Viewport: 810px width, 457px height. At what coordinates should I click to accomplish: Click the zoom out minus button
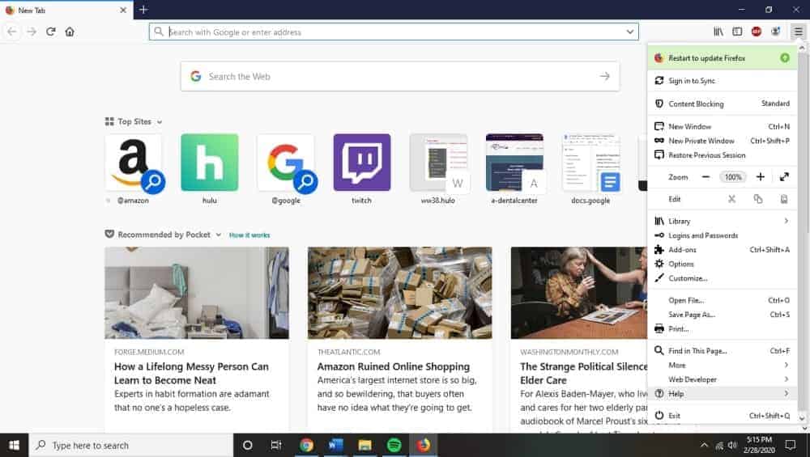[x=706, y=177]
